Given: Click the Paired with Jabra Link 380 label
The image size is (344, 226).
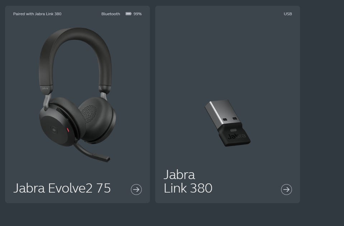Looking at the screenshot, I should point(37,14).
